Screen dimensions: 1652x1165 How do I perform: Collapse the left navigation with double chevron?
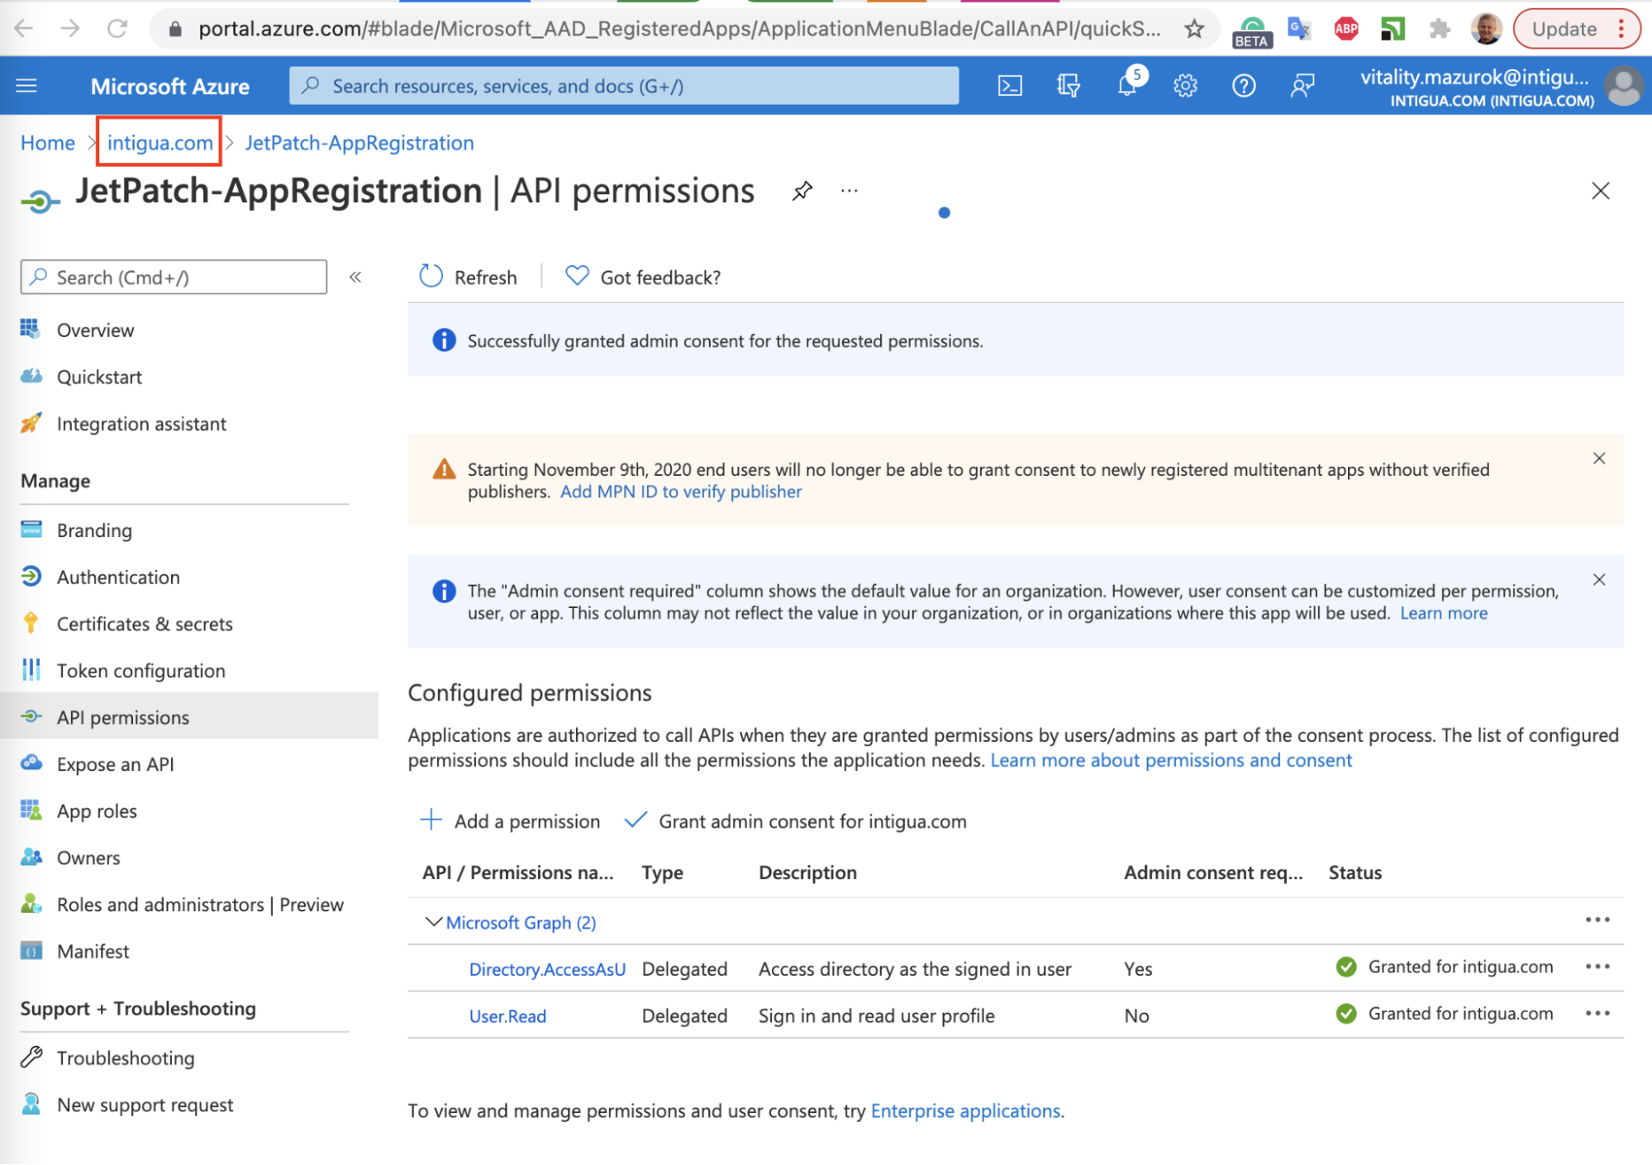[x=355, y=278]
